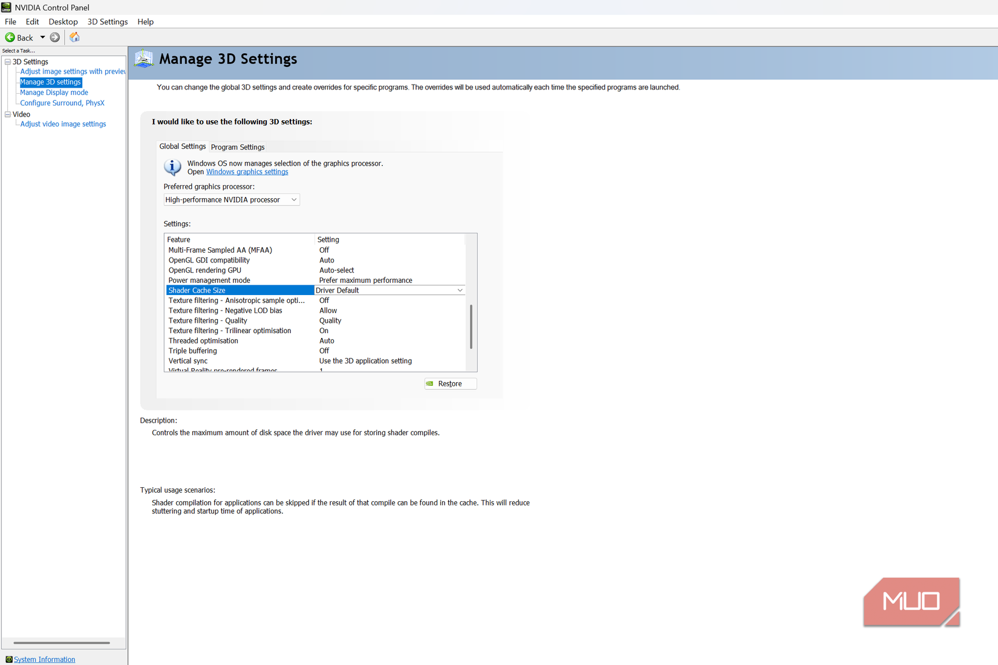Click the settings list vertical scrollbar thumb
The width and height of the screenshot is (998, 665).
471,326
